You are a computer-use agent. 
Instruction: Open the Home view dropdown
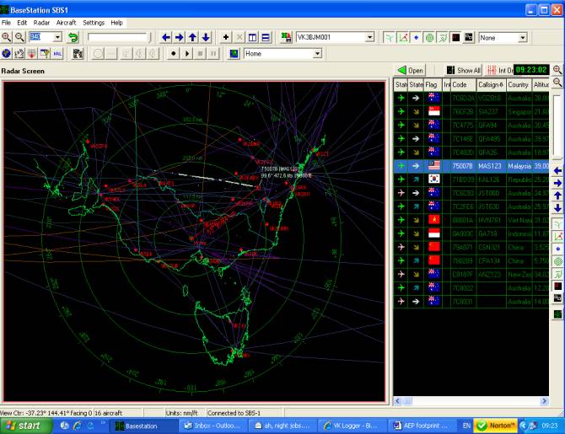coord(317,54)
